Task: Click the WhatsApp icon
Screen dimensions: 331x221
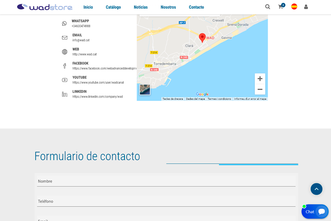Action: (64, 24)
